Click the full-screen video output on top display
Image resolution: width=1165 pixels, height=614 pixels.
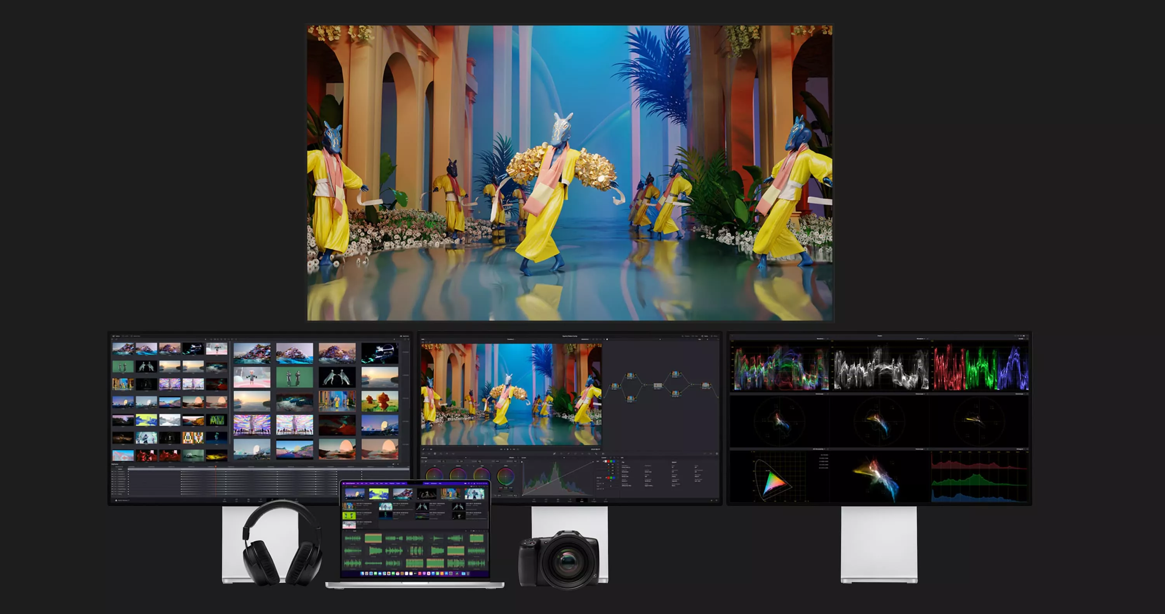(x=570, y=173)
